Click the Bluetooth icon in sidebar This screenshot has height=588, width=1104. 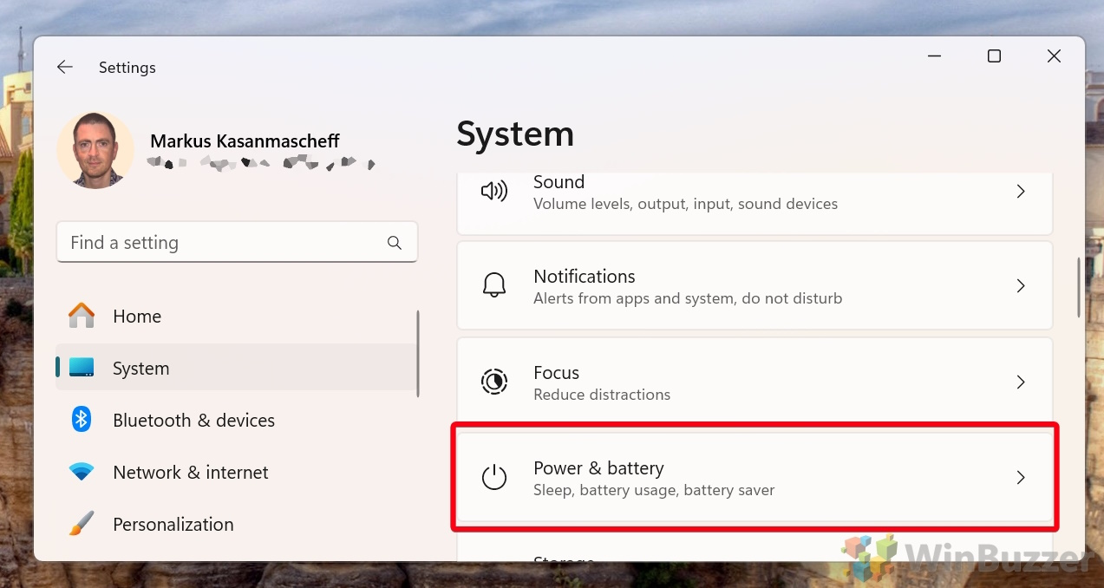(82, 420)
